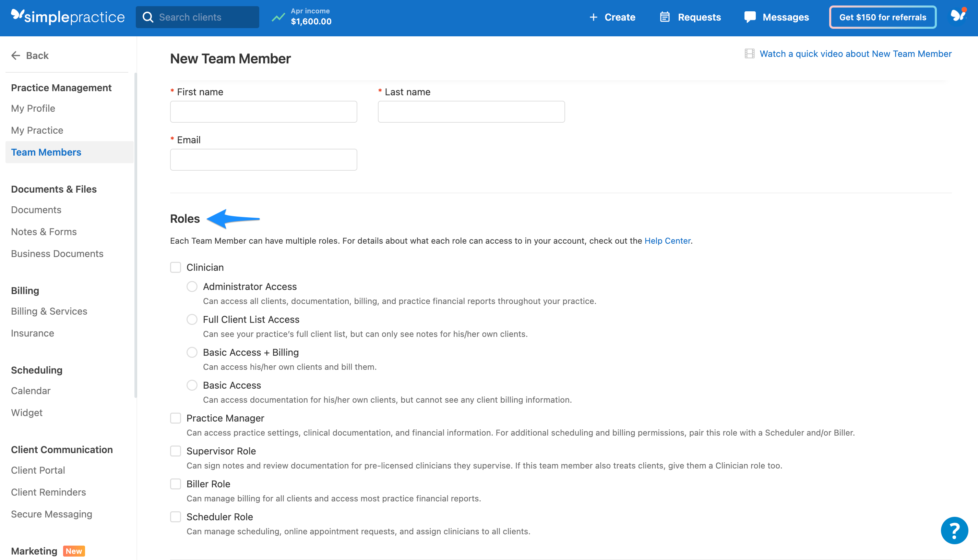Click the Apr income trend chart icon
Screen dimensions: 978x560
tap(278, 17)
